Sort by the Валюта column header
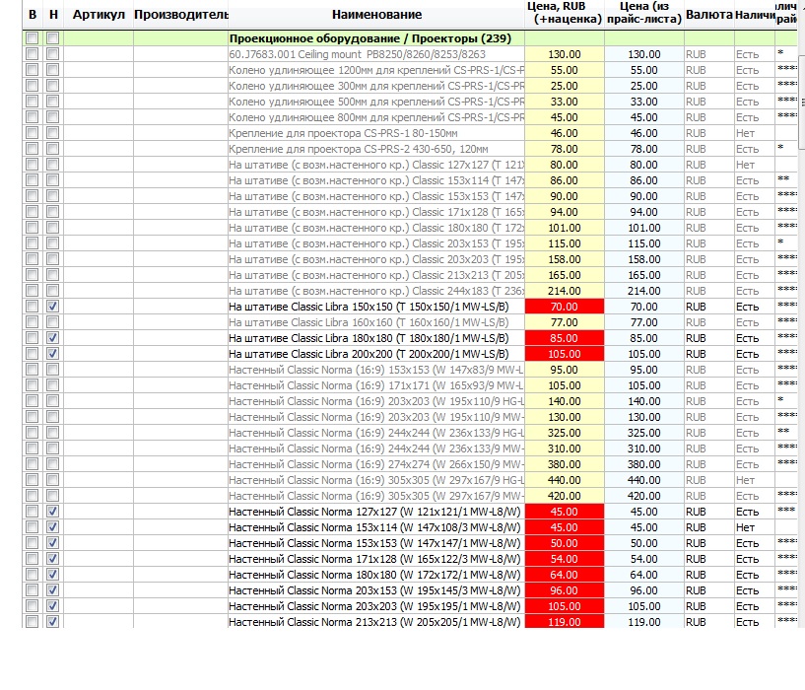Screen dimensions: 805x690 point(709,15)
